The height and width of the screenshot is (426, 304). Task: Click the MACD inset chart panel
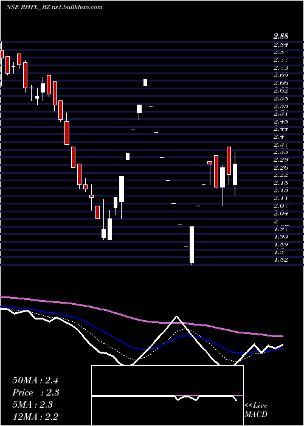[x=167, y=396]
